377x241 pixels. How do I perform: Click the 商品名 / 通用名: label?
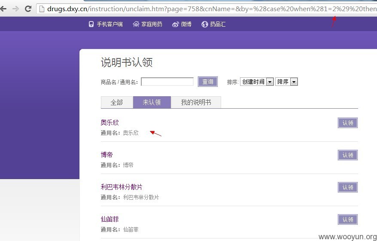click(x=119, y=82)
